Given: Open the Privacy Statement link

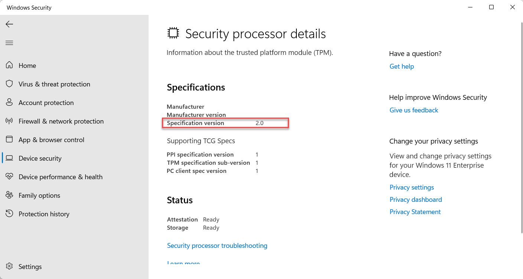Looking at the screenshot, I should [415, 212].
